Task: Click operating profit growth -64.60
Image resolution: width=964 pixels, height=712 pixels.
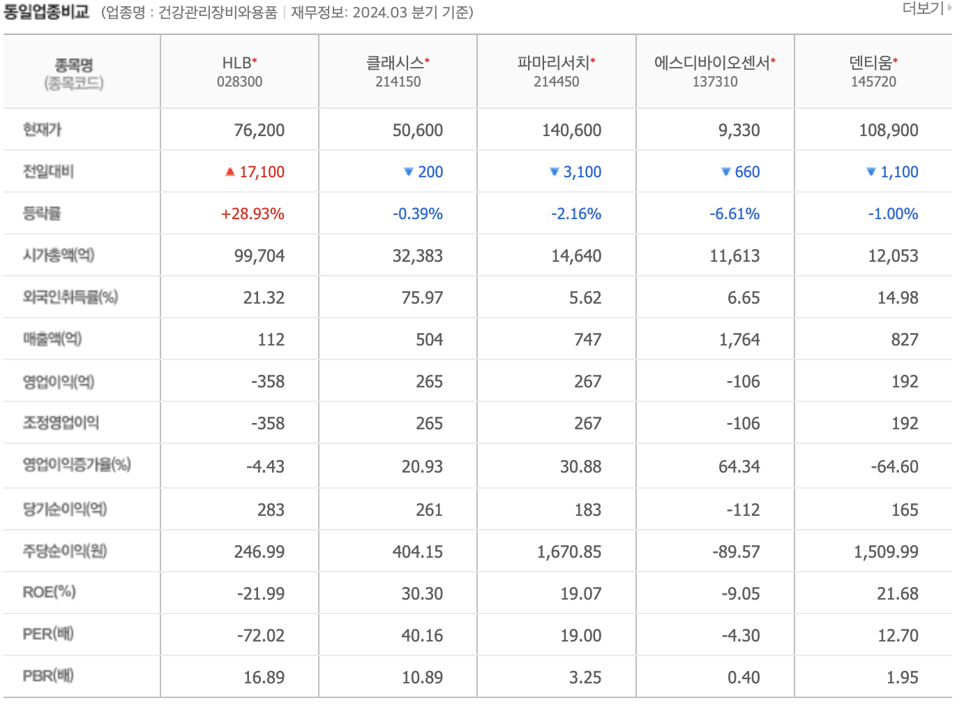Action: pyautogui.click(x=895, y=466)
